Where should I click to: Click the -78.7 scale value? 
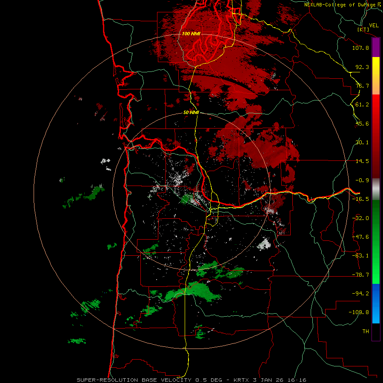coord(360,275)
